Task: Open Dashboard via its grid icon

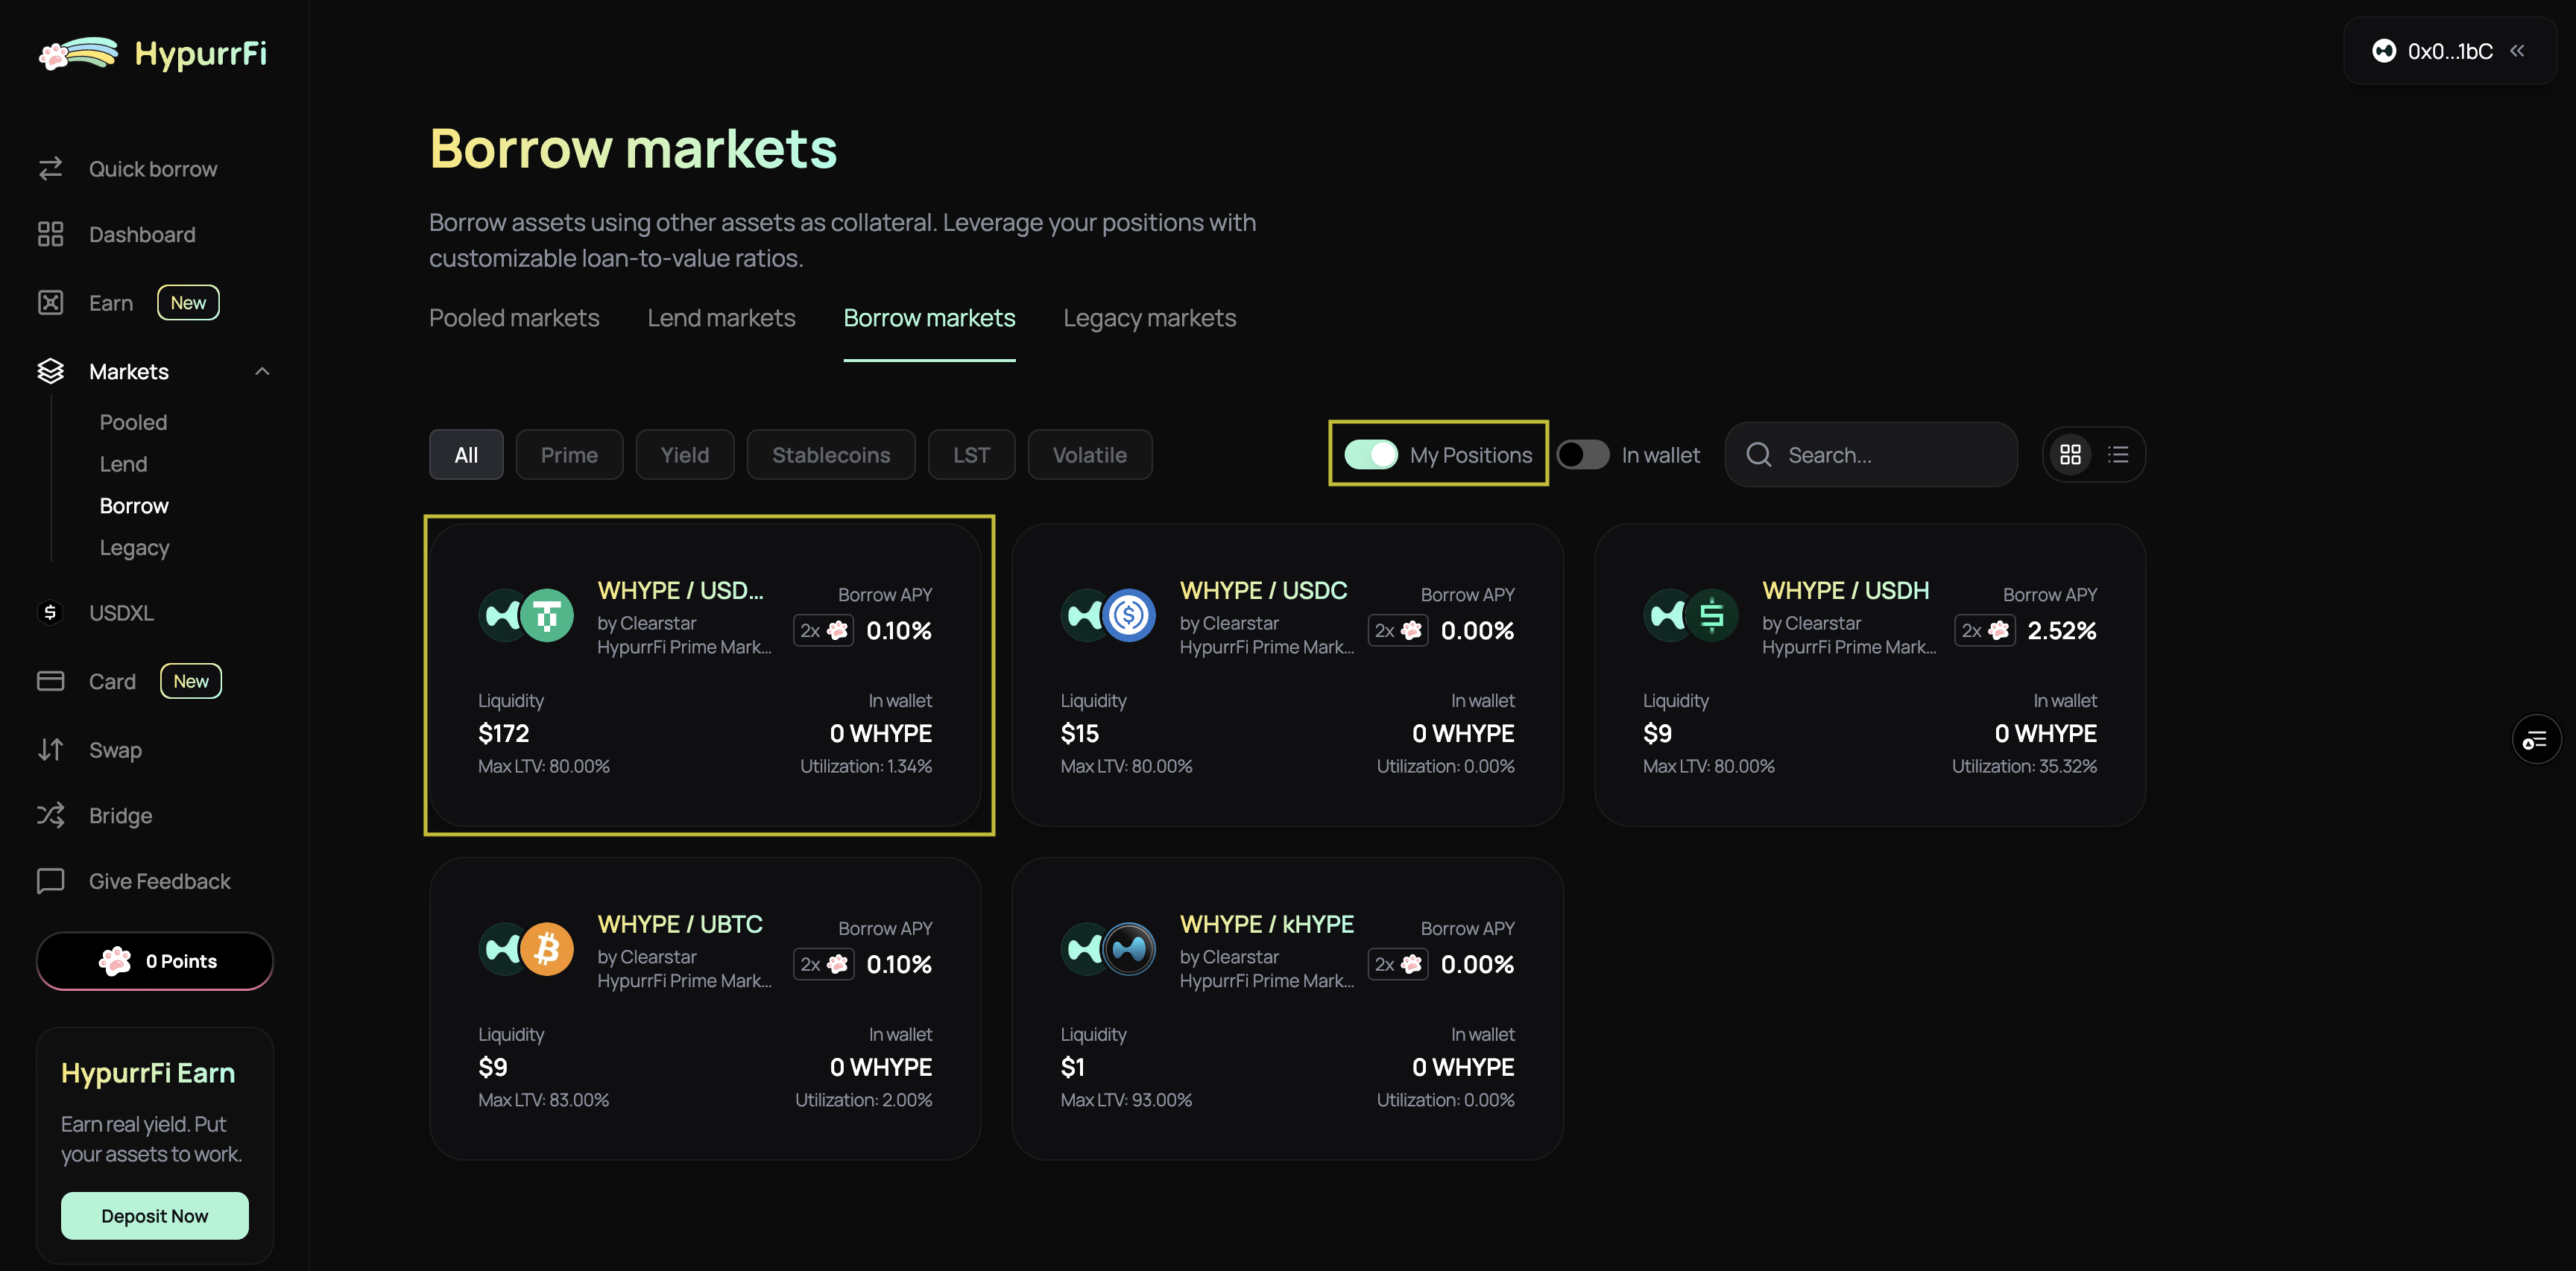Action: [x=50, y=234]
